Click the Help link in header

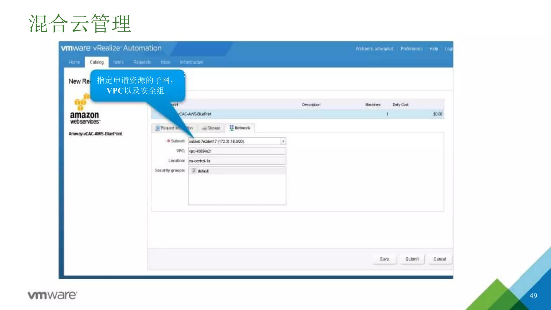click(433, 49)
